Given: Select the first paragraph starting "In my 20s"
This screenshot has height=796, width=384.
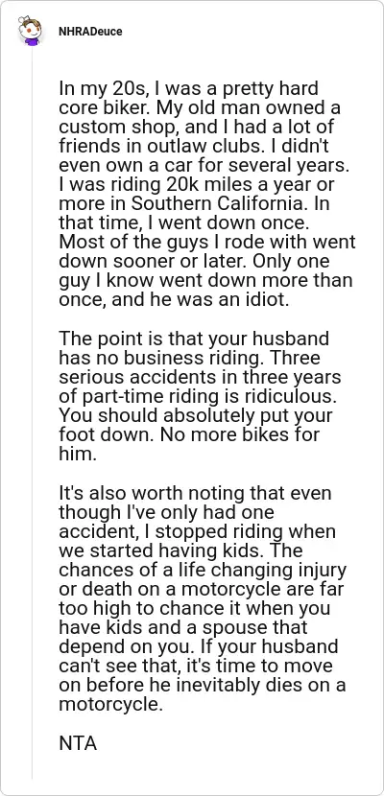Looking at the screenshot, I should pos(206,194).
